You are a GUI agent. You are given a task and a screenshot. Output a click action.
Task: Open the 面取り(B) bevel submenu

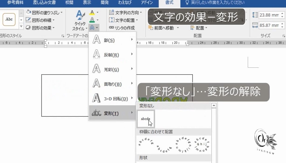click(x=112, y=84)
